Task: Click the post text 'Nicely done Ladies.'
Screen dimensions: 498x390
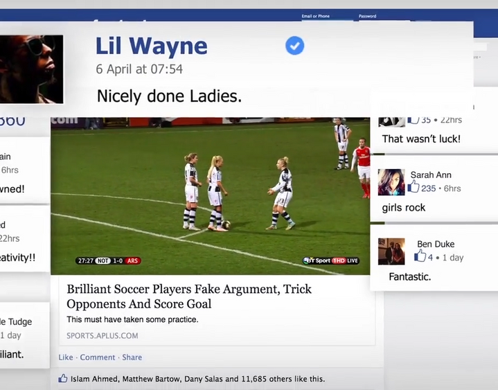Action: [169, 96]
